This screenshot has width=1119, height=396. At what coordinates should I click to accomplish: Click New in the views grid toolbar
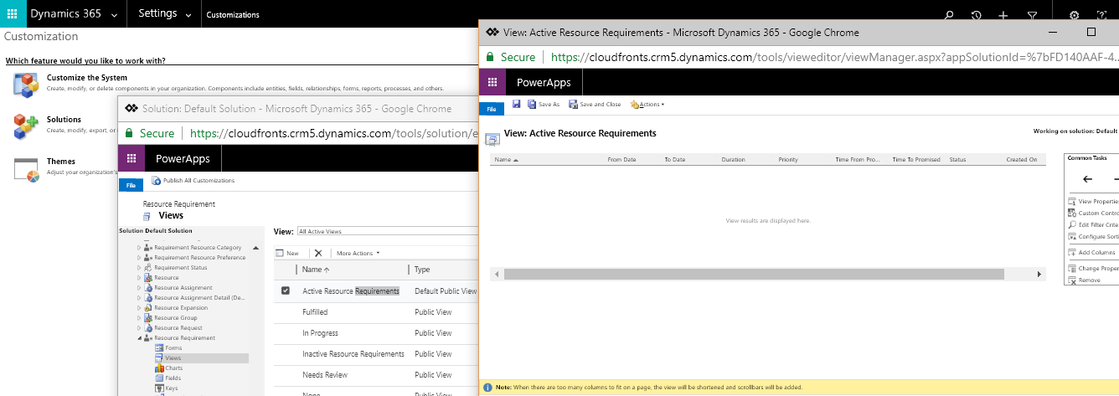click(286, 253)
